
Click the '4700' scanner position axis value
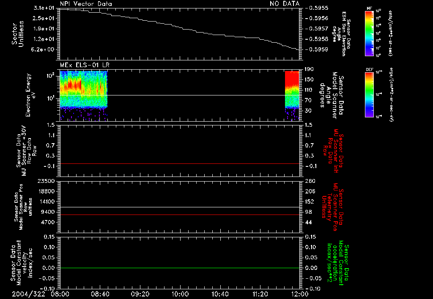[x=47, y=222]
